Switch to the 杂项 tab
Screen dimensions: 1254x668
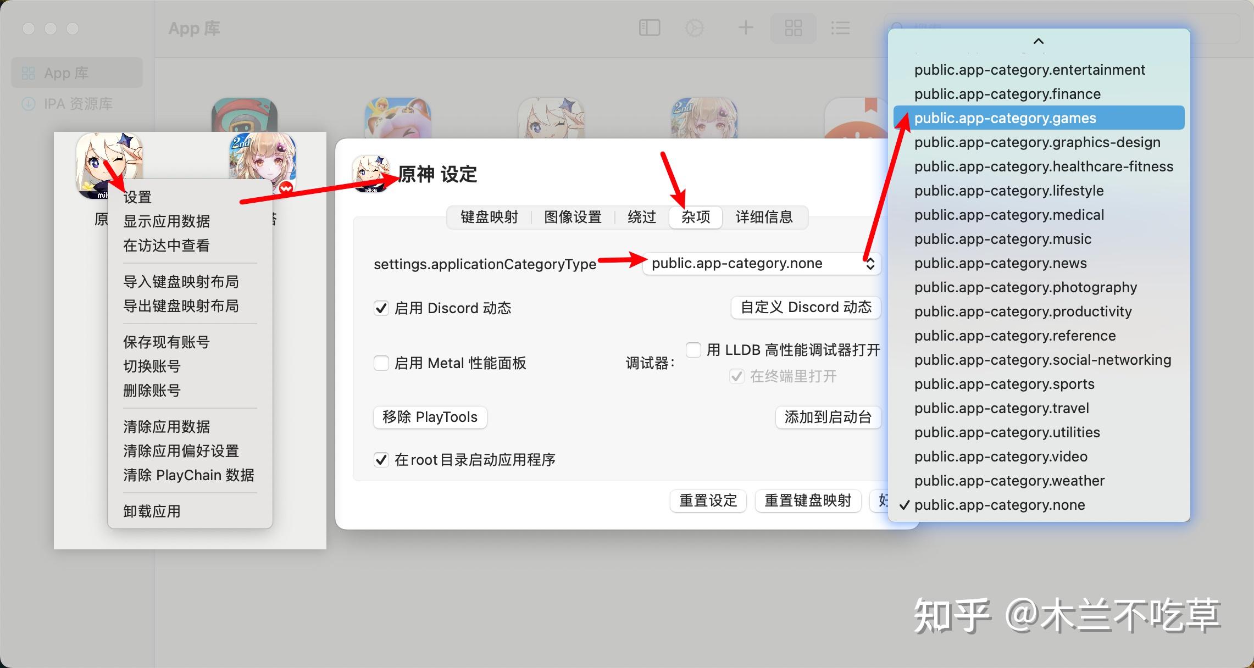pyautogui.click(x=695, y=217)
